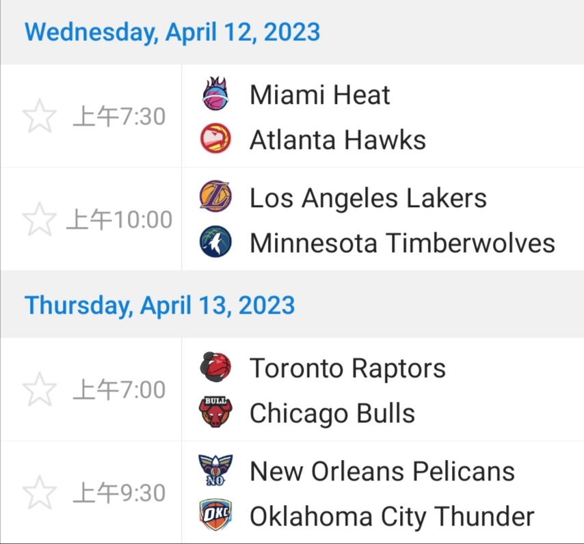Click the Los Angeles Lakers logo
The width and height of the screenshot is (584, 544).
click(216, 198)
